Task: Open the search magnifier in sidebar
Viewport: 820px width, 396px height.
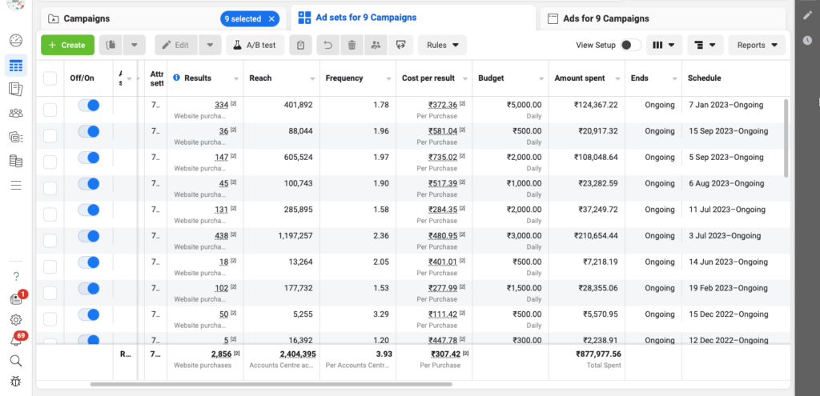Action: pos(16,361)
